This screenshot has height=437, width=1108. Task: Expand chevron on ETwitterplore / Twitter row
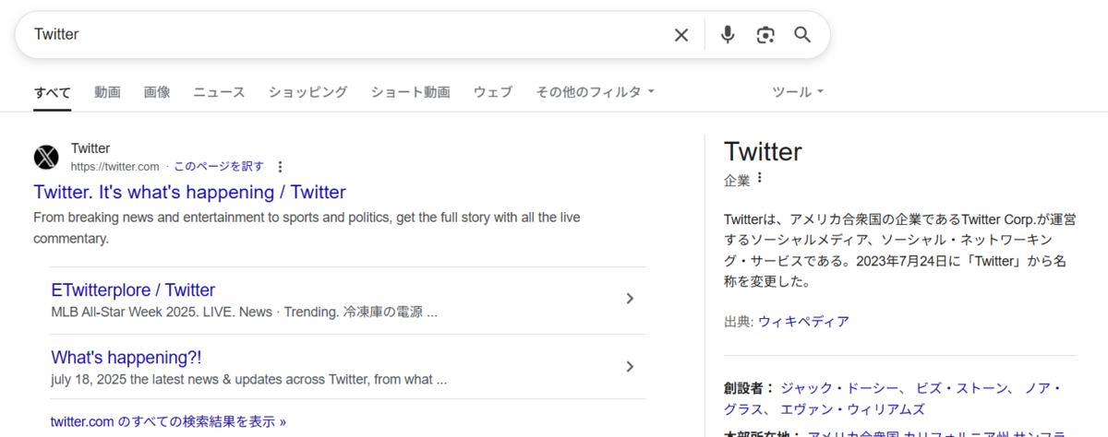coord(630,299)
